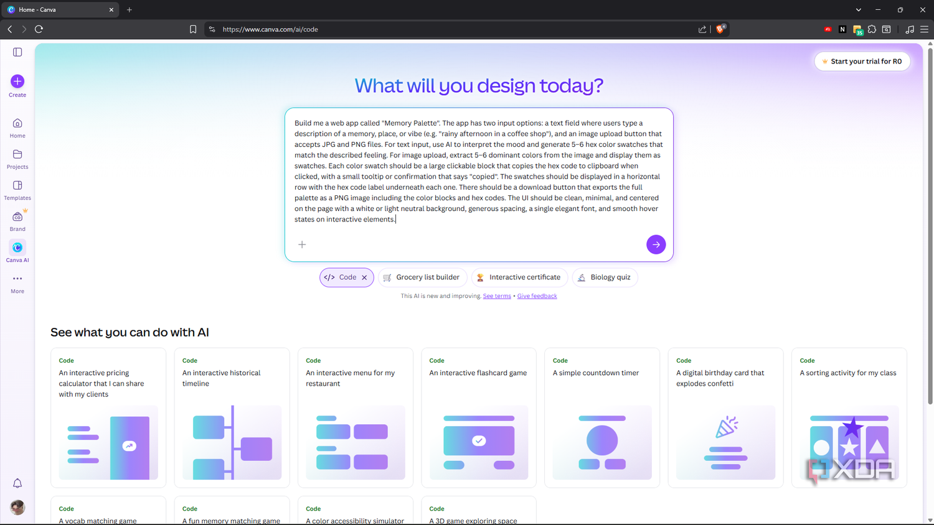Image resolution: width=934 pixels, height=525 pixels.
Task: Add an attachment with the plus icon
Action: pos(302,244)
